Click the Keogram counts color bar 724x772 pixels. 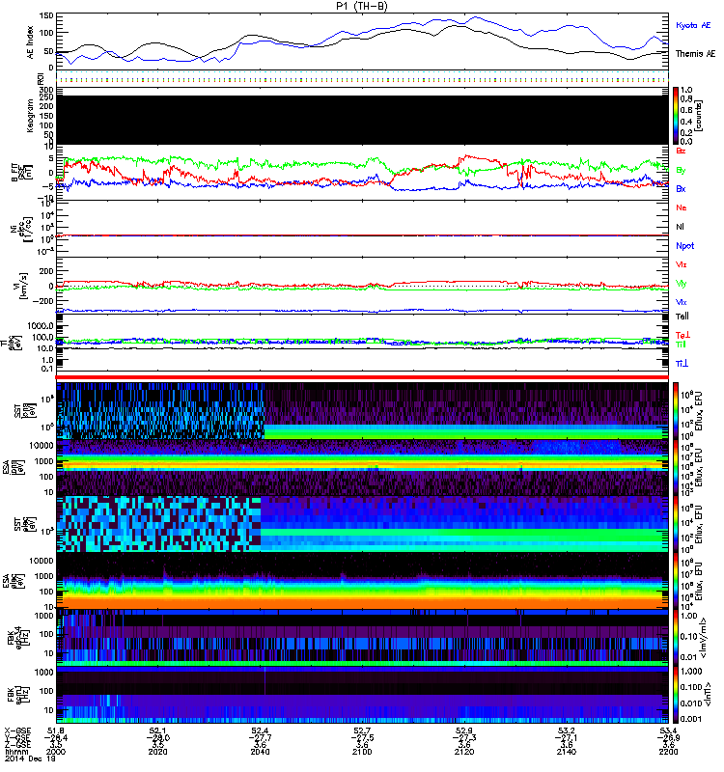pos(676,116)
